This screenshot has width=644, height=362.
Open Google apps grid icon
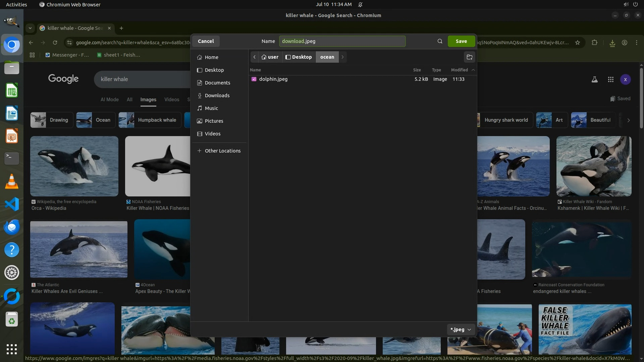(x=610, y=79)
